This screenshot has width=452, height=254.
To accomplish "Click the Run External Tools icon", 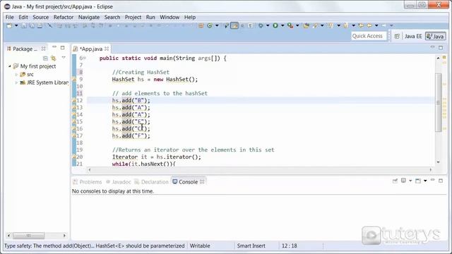I will click(x=290, y=25).
